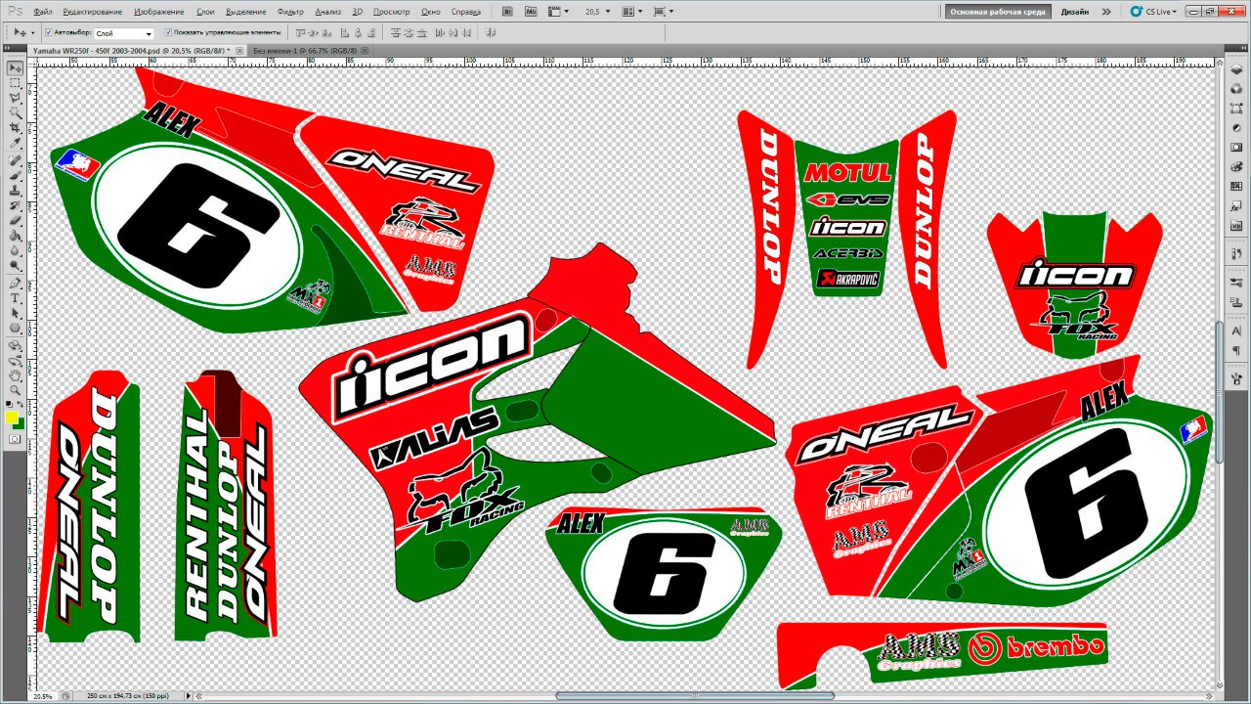The height and width of the screenshot is (704, 1251).
Task: Select the Zoom tool
Action: (x=16, y=391)
